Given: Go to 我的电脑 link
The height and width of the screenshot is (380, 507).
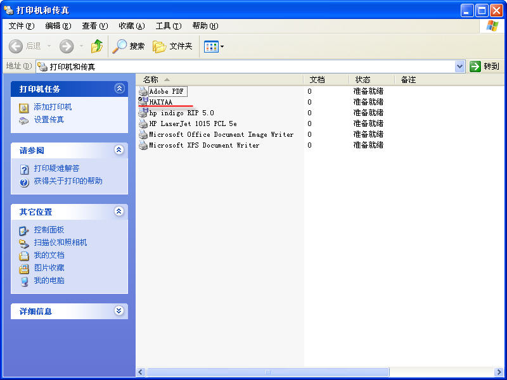Looking at the screenshot, I should pyautogui.click(x=49, y=281).
